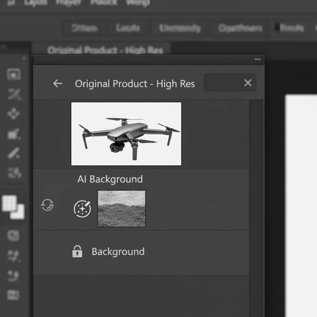Screen dimensions: 317x317
Task: Click the AI generate sparkle icon
Action: (x=82, y=208)
